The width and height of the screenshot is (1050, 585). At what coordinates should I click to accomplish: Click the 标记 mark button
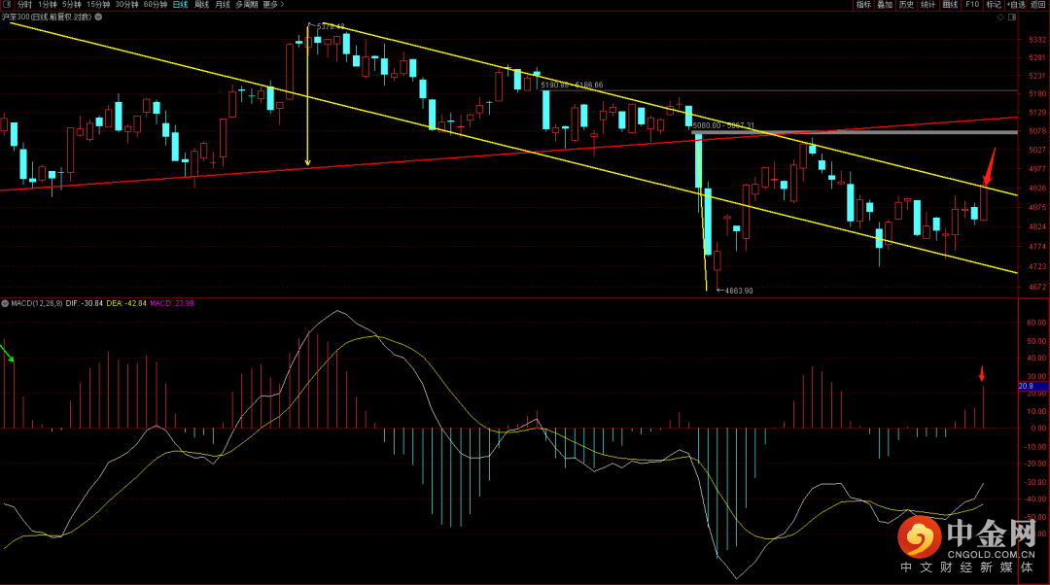coord(994,4)
